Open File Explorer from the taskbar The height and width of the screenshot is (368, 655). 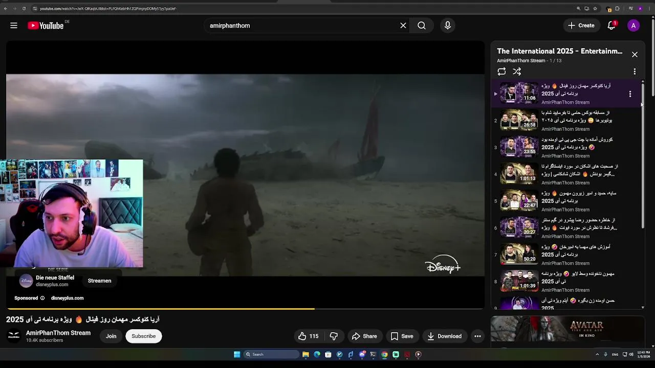click(305, 354)
